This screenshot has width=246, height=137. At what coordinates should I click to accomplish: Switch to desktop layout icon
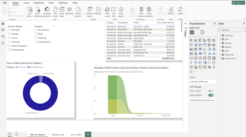coord(10,134)
